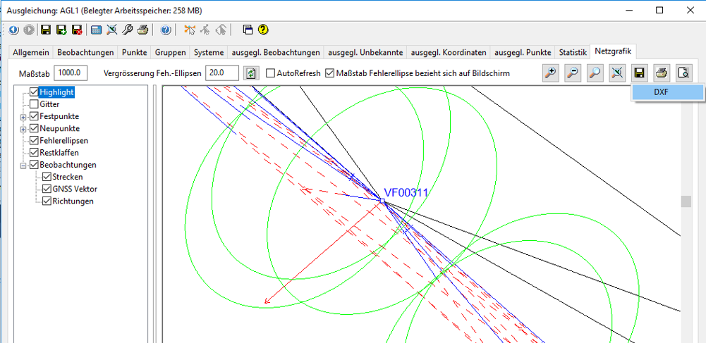Click the yellow question mark icon
The height and width of the screenshot is (343, 706).
tap(263, 30)
